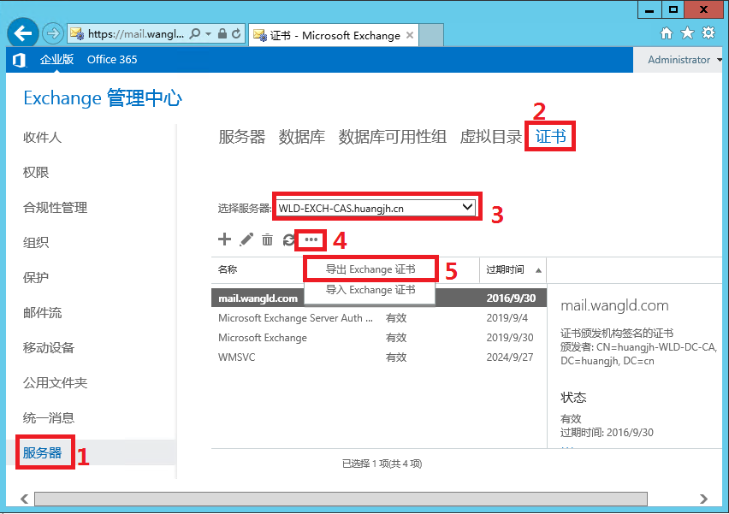Choose 导入 Exchange 证书 from the menu
729x514 pixels.
click(370, 291)
